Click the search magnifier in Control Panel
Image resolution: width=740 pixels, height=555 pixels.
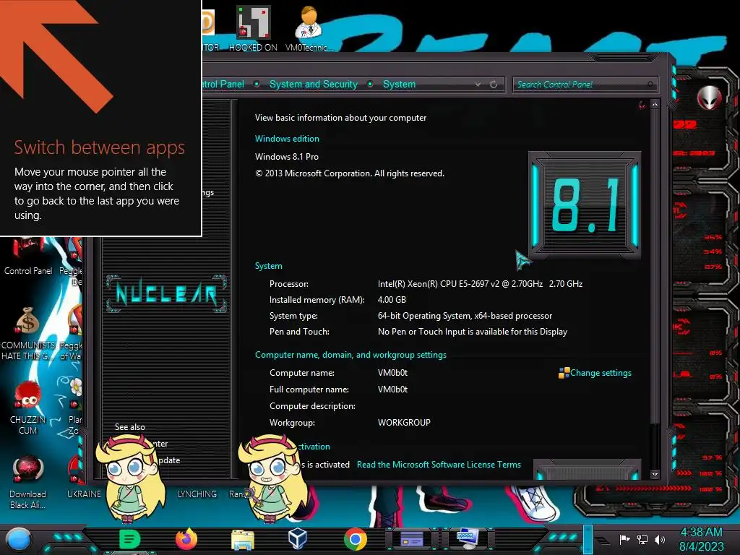pyautogui.click(x=650, y=85)
